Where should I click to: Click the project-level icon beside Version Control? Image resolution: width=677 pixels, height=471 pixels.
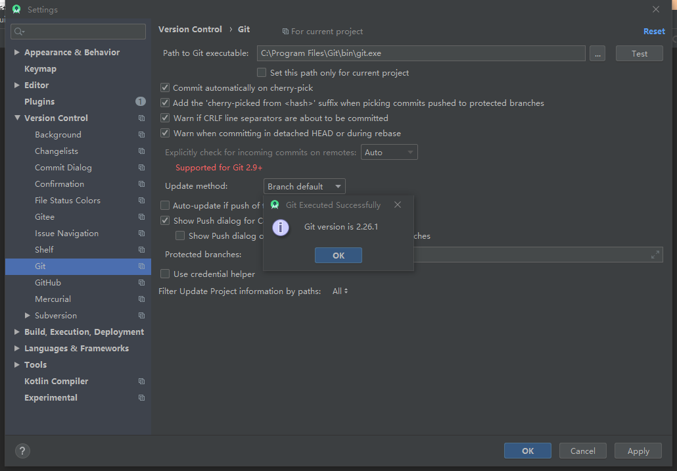tap(141, 118)
